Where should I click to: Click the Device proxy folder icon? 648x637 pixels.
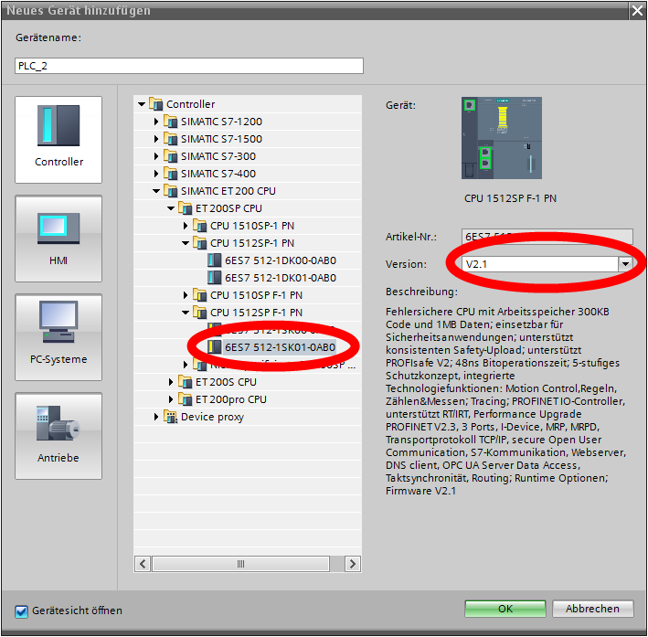point(170,417)
